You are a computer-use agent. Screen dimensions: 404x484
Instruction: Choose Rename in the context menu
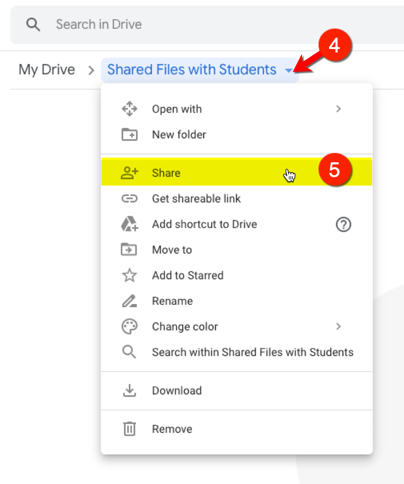172,301
